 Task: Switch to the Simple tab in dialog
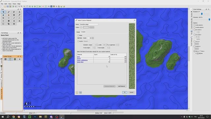point(78,32)
